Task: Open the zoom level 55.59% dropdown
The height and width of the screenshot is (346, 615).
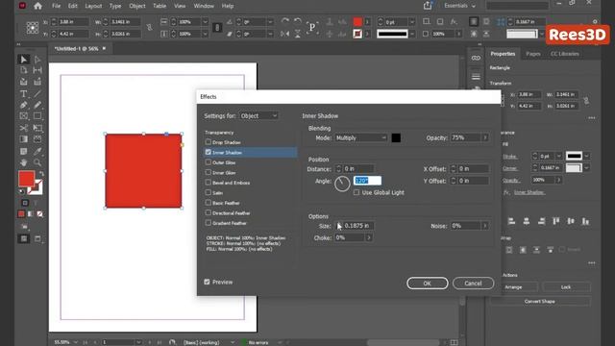Action: click(x=75, y=342)
